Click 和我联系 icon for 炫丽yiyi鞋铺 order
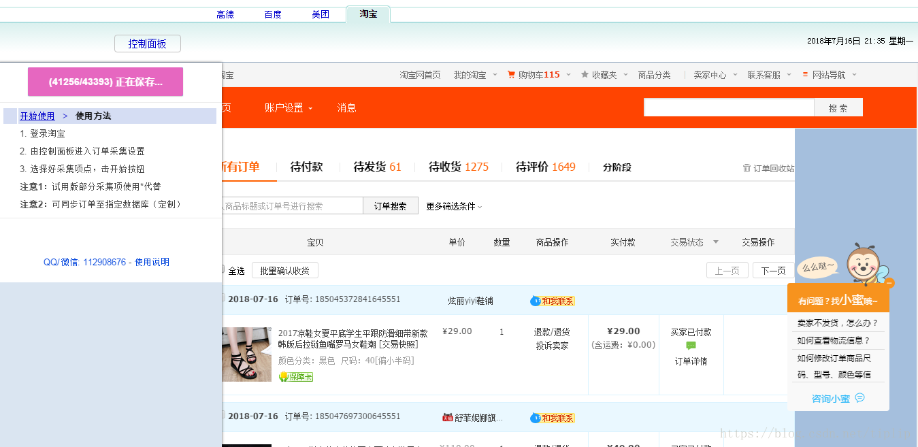 pyautogui.click(x=553, y=301)
